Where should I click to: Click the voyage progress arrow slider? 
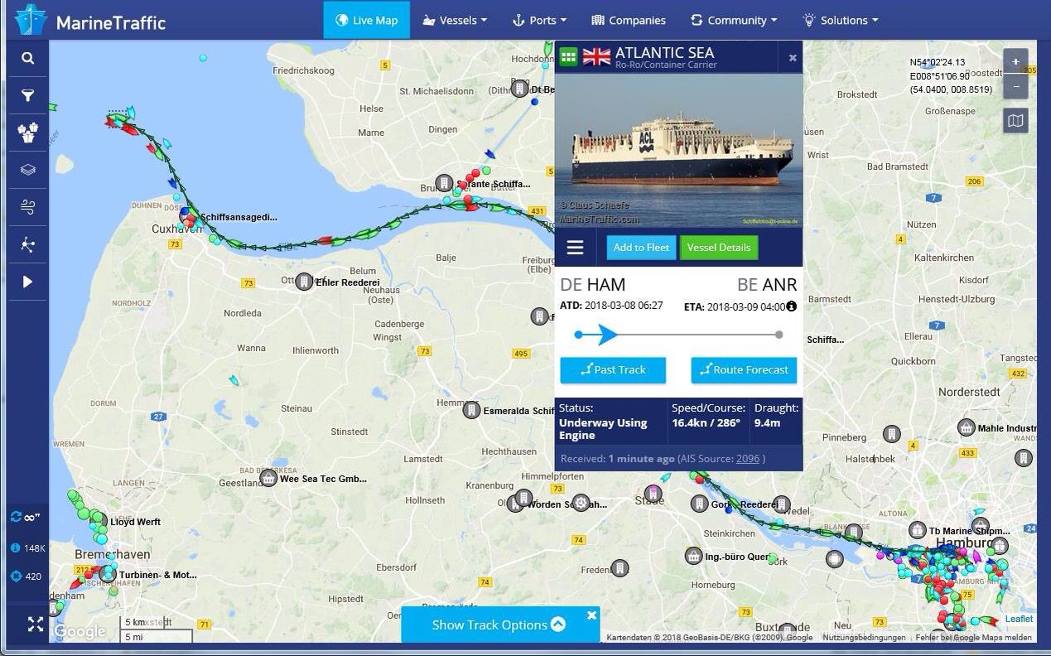tap(607, 335)
